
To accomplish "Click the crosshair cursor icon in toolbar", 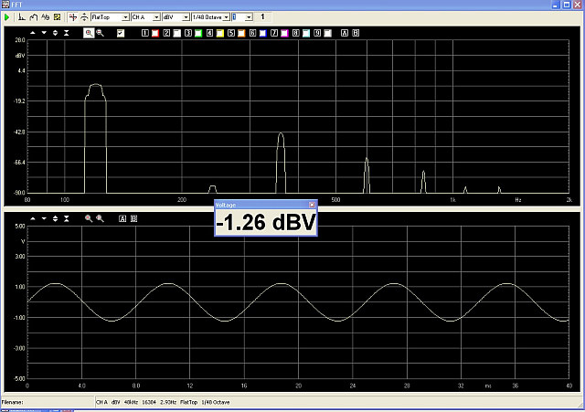I will pos(73,17).
